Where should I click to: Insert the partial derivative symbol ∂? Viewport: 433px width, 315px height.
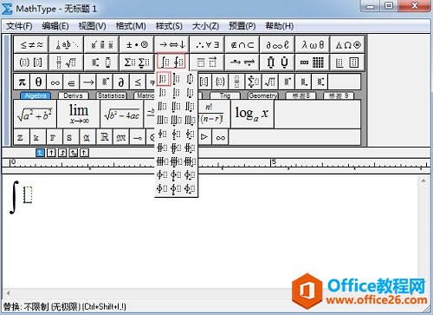click(121, 82)
